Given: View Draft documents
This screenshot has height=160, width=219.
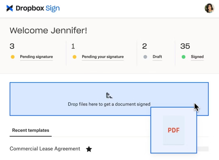Looking at the screenshot, I should [x=157, y=57].
